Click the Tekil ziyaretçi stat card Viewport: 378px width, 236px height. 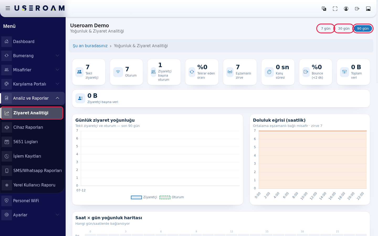89,72
